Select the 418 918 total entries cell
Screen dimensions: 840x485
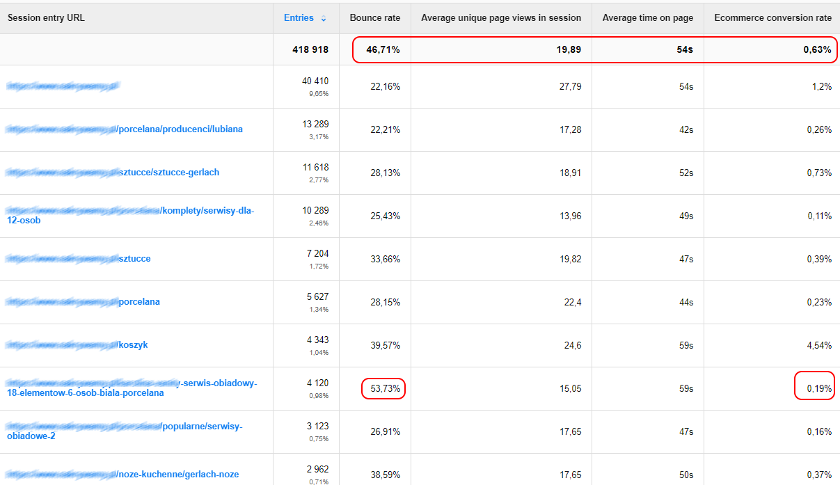point(310,50)
